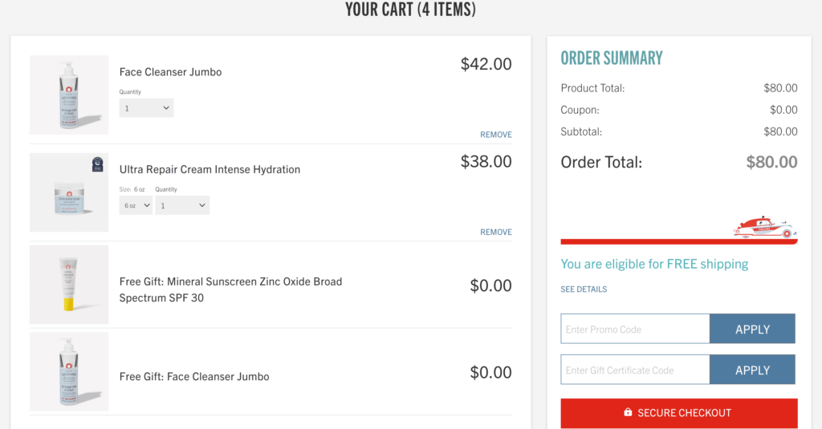Click the Gift Certificate Code field
The width and height of the screenshot is (822, 429).
[635, 370]
